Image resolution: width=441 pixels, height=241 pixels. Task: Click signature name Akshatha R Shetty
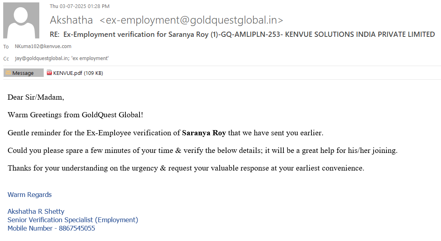pos(36,211)
